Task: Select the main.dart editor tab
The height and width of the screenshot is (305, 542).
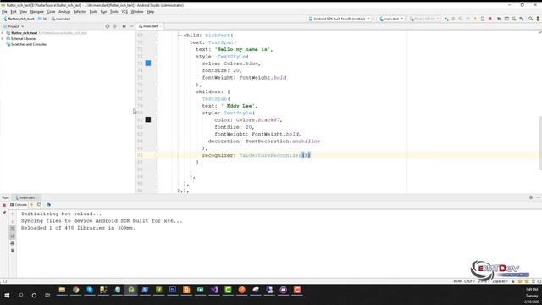Action: pyautogui.click(x=150, y=26)
